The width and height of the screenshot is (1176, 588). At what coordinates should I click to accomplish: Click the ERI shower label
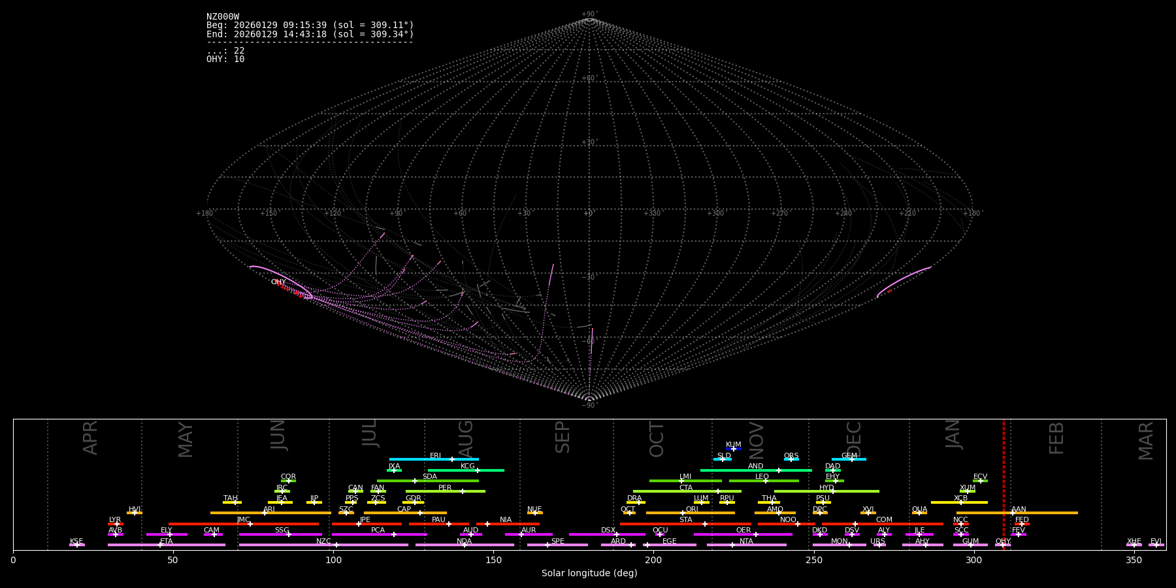436,456
